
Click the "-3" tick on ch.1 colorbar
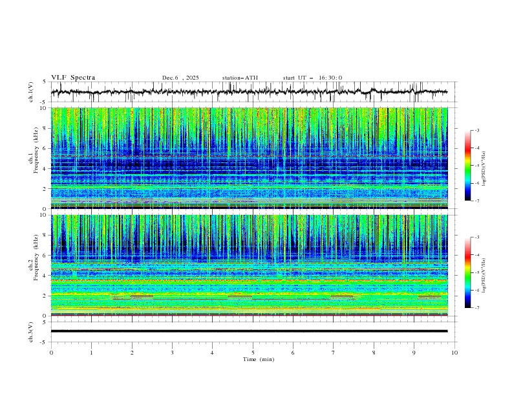tap(477, 130)
